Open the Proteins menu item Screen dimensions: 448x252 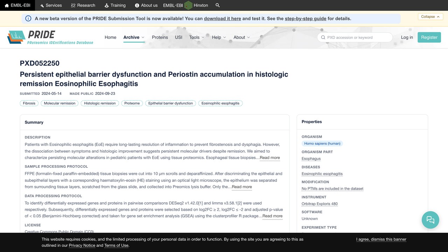[160, 37]
